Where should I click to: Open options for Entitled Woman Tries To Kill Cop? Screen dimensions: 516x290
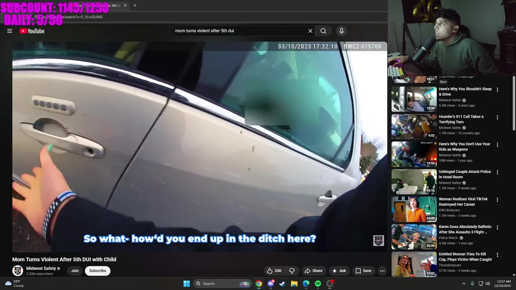(x=497, y=255)
